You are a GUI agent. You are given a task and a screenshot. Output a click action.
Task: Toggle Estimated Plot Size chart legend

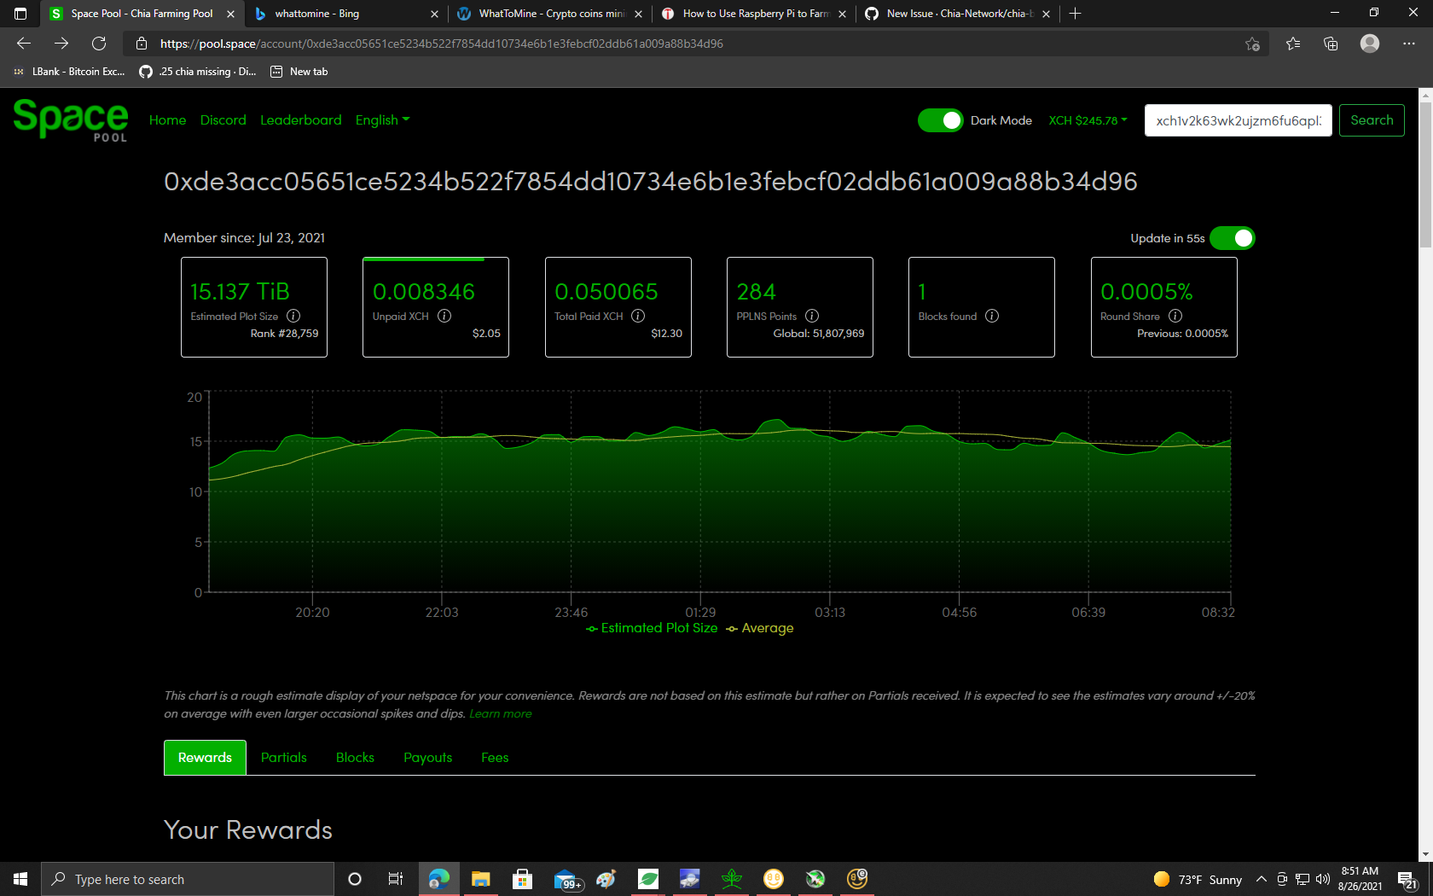coord(653,628)
